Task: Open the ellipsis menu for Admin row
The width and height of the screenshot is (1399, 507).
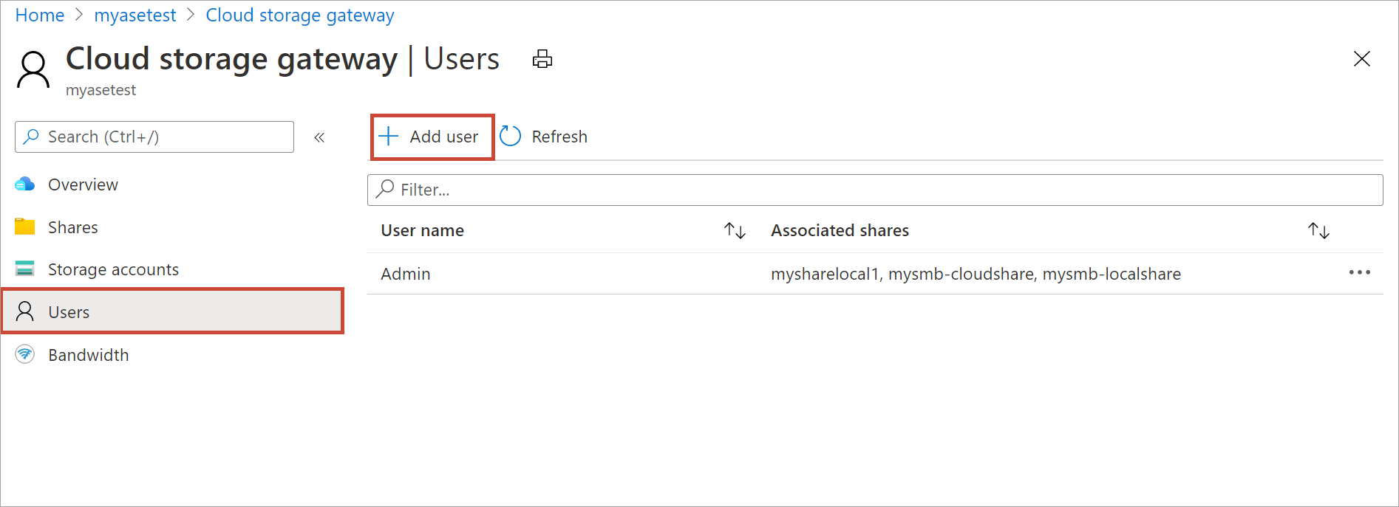Action: pyautogui.click(x=1359, y=272)
